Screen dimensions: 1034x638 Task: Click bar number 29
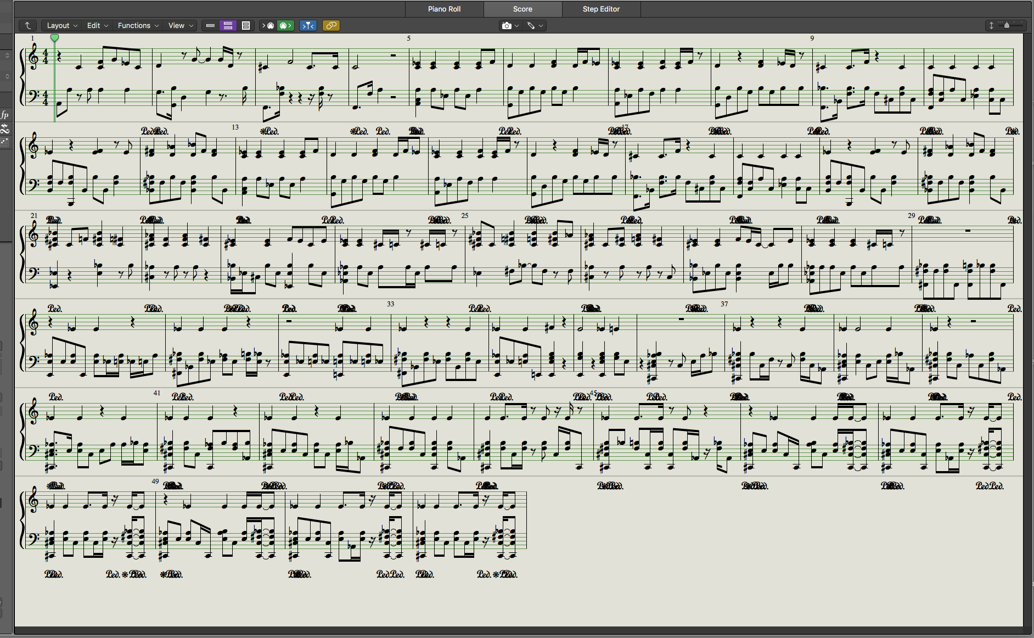(x=911, y=215)
